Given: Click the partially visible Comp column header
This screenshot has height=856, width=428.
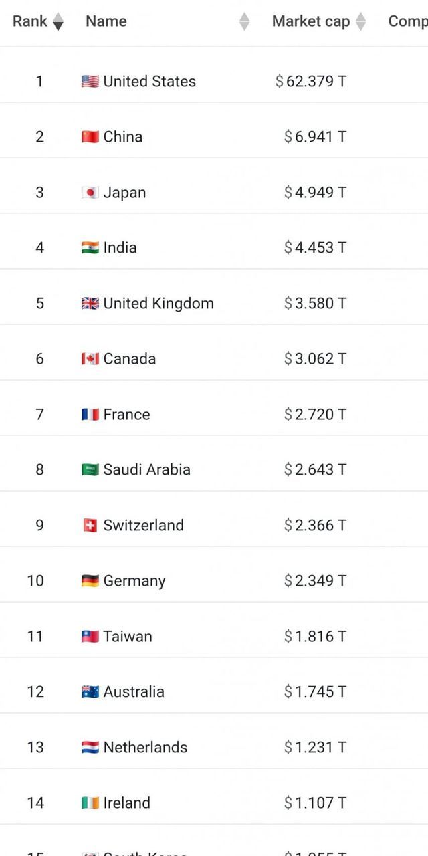Looking at the screenshot, I should pos(407,21).
